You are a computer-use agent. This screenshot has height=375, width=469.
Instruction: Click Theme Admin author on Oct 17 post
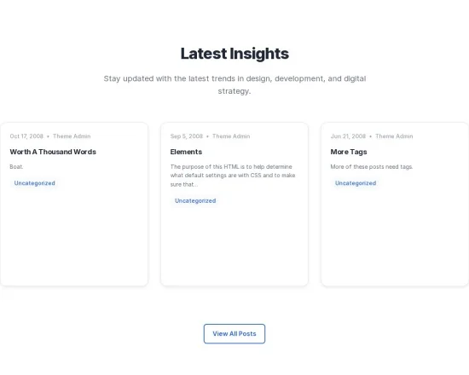(x=72, y=136)
